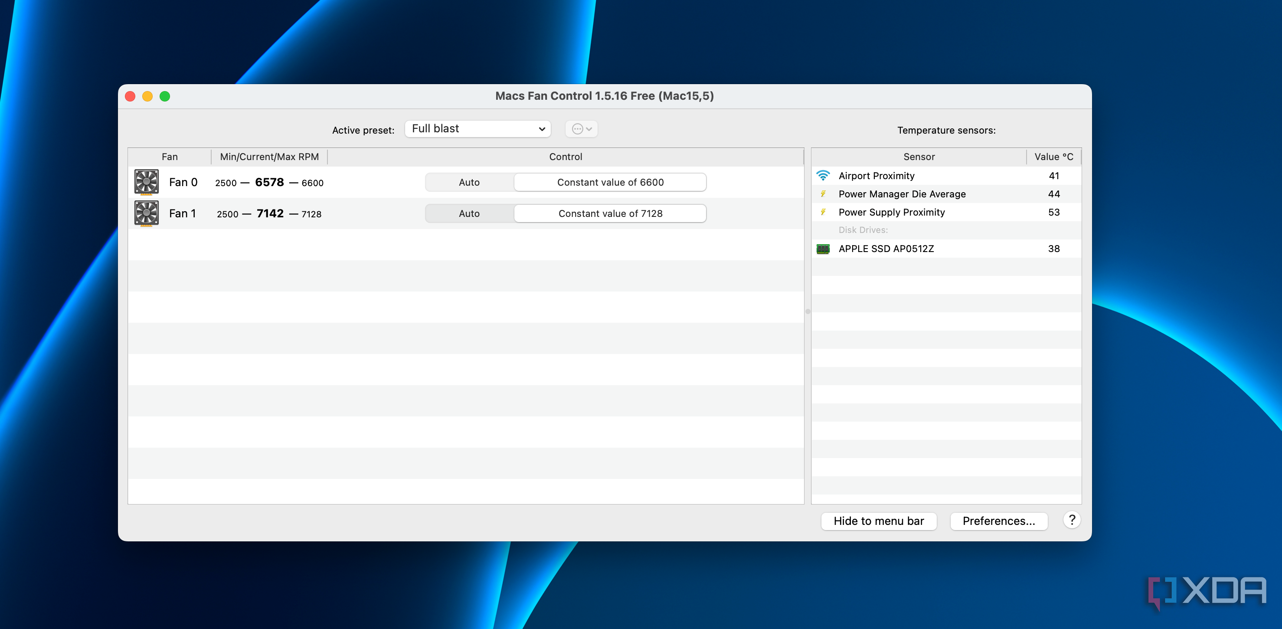The width and height of the screenshot is (1282, 629).
Task: Select the Power Manager Die Average row
Action: 946,194
